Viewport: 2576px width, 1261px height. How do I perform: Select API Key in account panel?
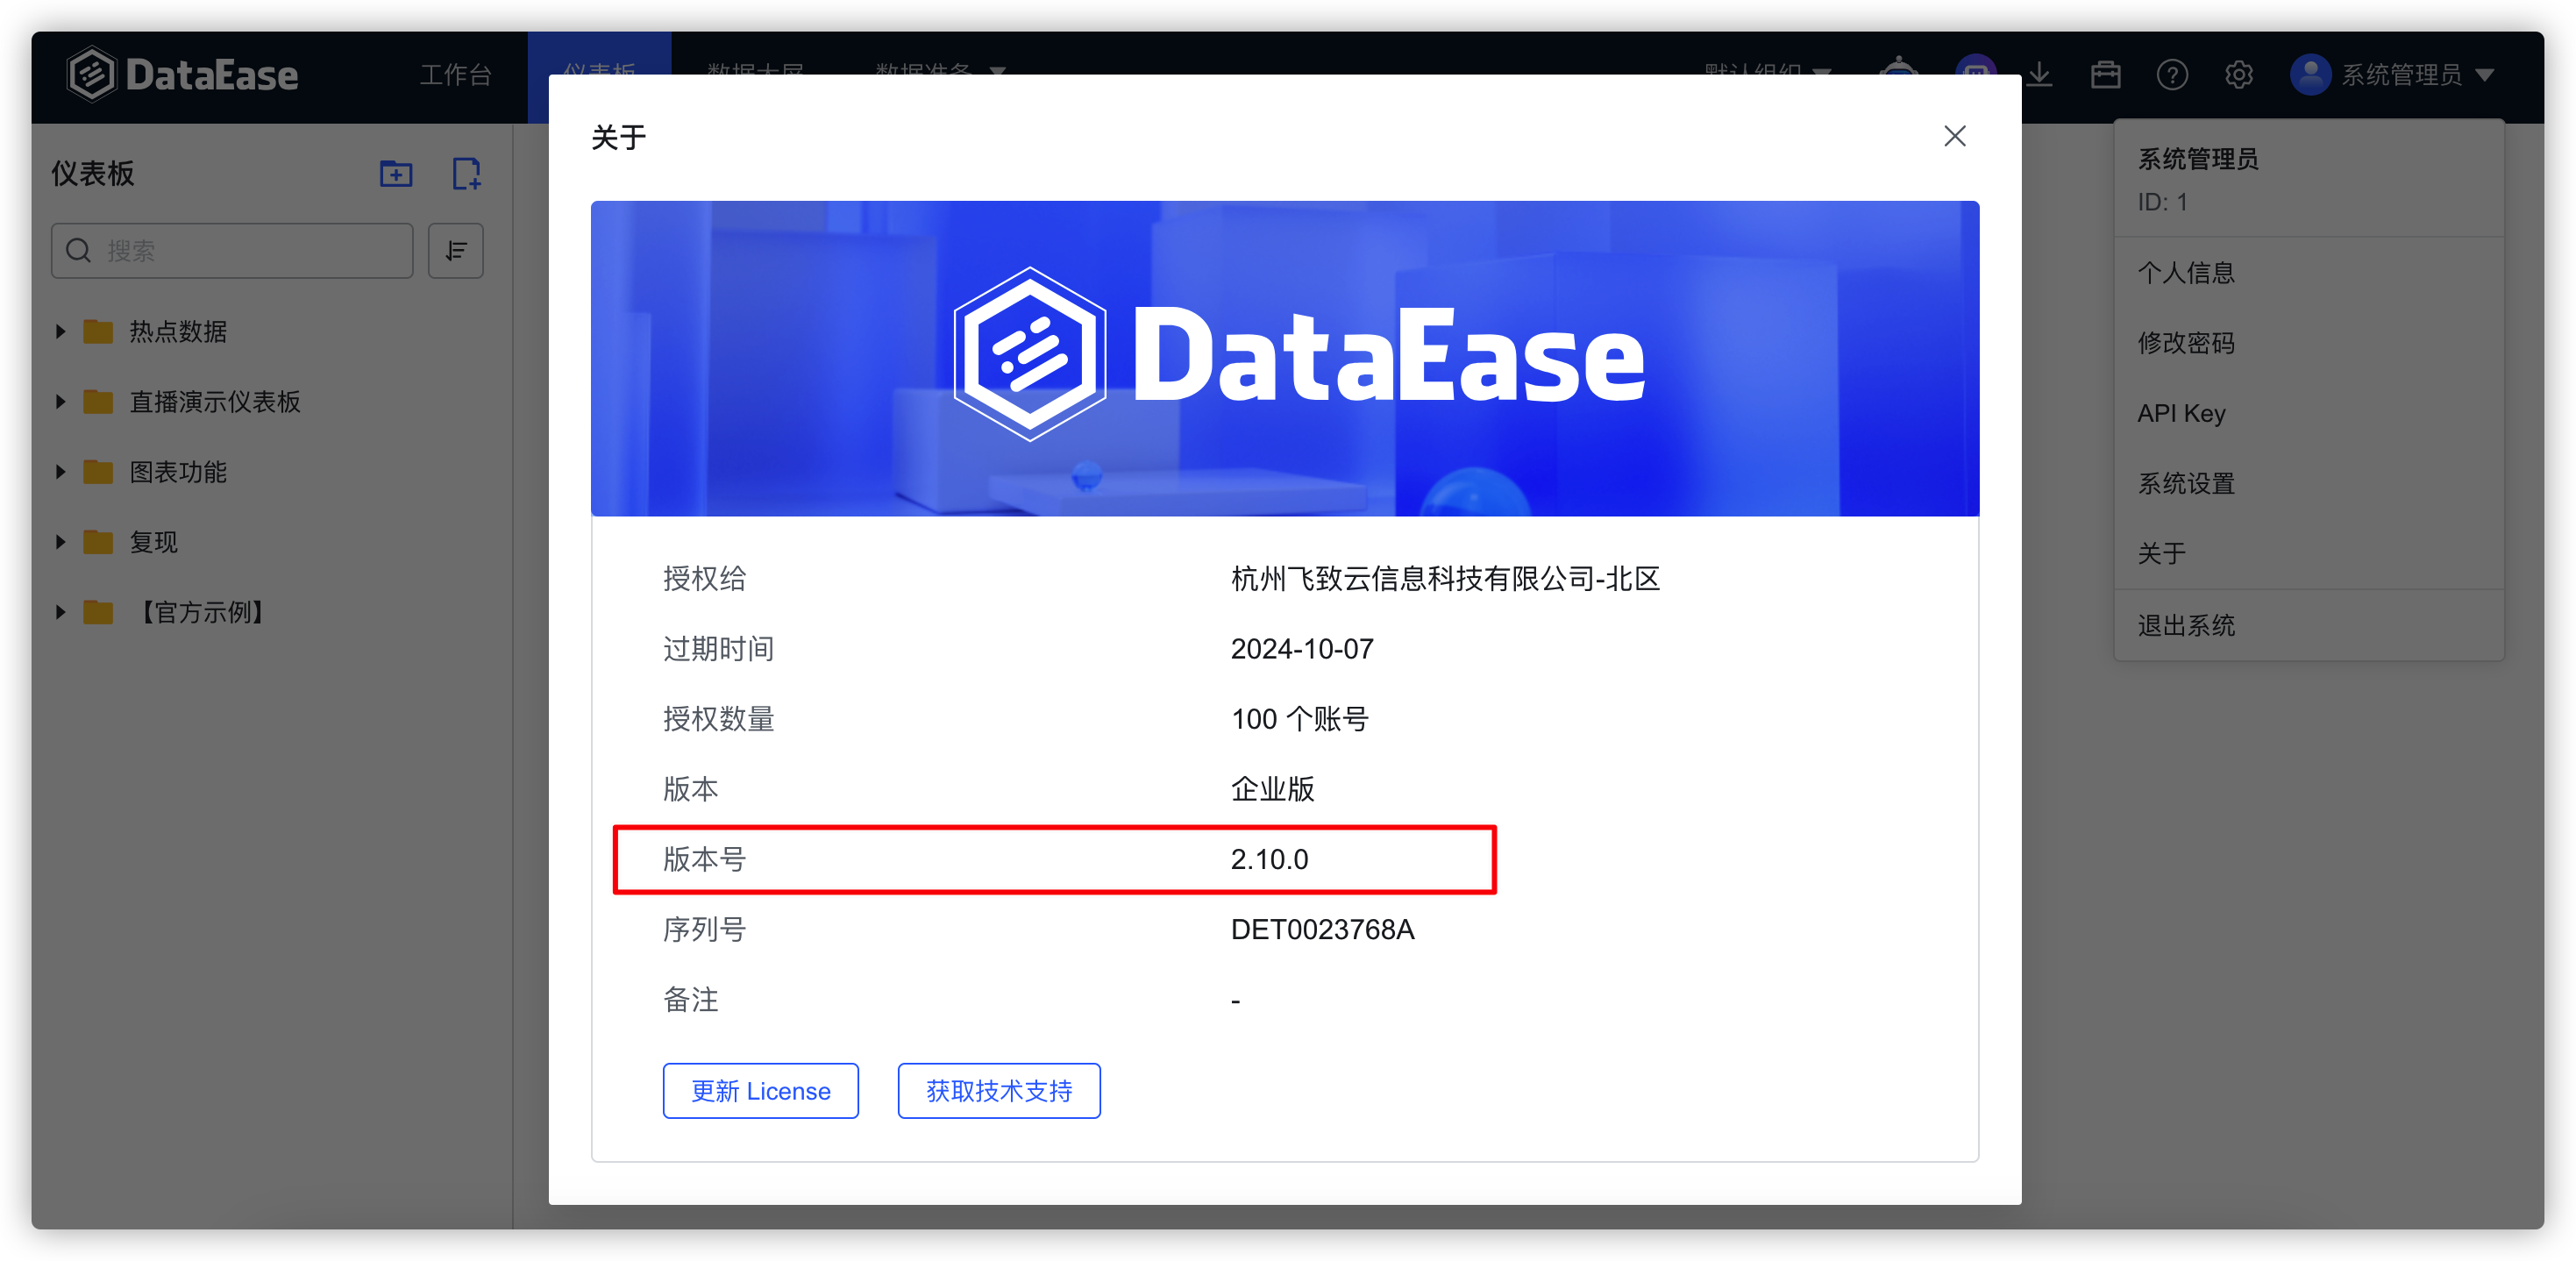pos(2182,413)
